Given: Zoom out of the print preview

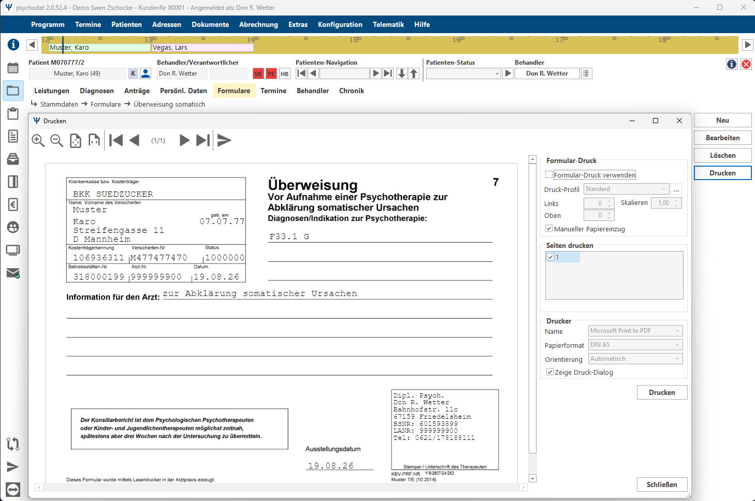Looking at the screenshot, I should coord(57,140).
